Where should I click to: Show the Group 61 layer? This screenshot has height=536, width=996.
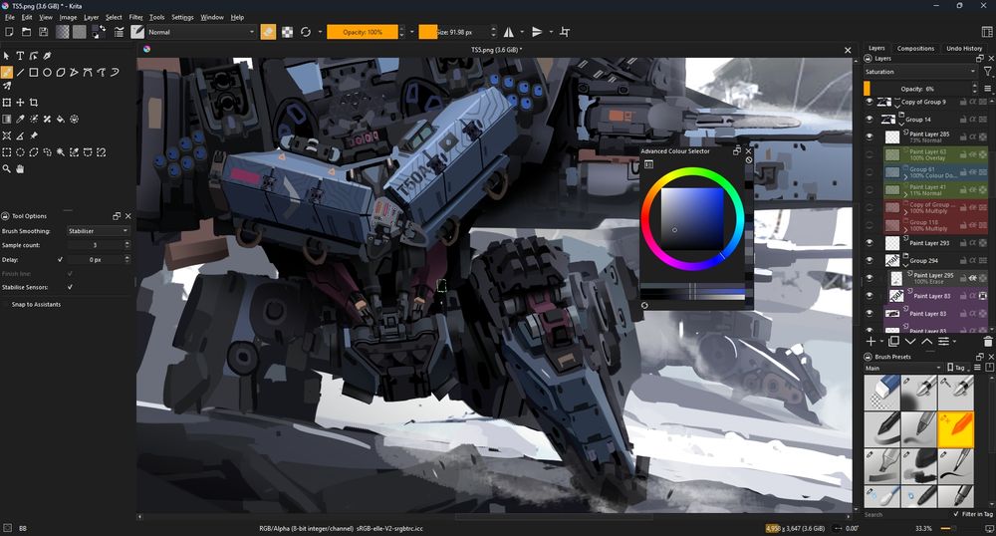(869, 172)
